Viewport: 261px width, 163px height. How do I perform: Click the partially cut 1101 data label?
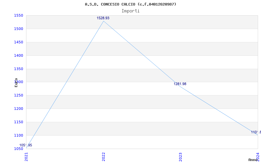click(x=256, y=132)
